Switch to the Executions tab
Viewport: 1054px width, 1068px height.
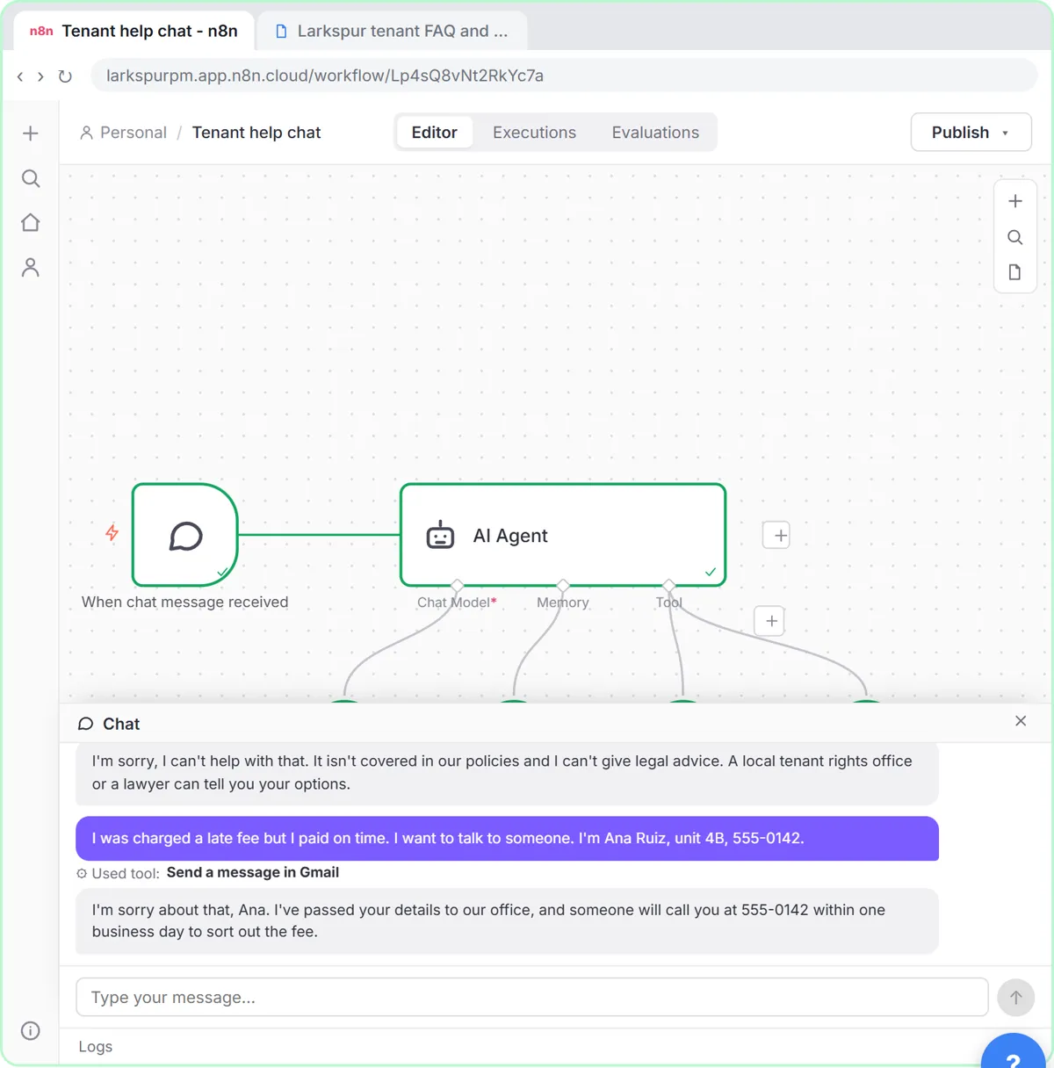[534, 133]
